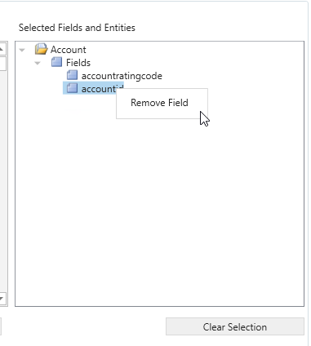Click the left list scrollbar down arrow
Viewport: 311px width, 346px height.
(2, 299)
